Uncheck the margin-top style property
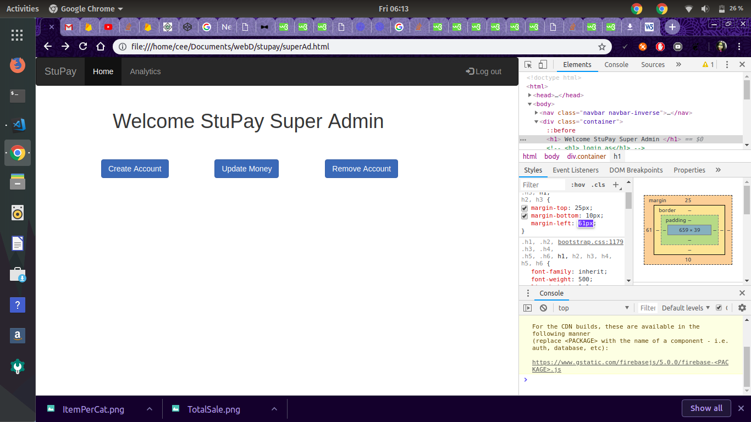This screenshot has width=751, height=422. point(524,208)
